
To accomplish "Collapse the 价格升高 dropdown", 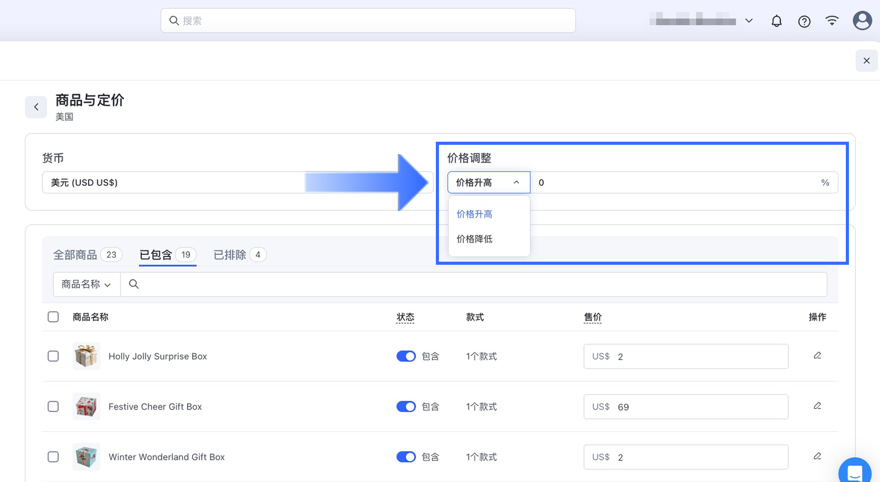I will (489, 183).
